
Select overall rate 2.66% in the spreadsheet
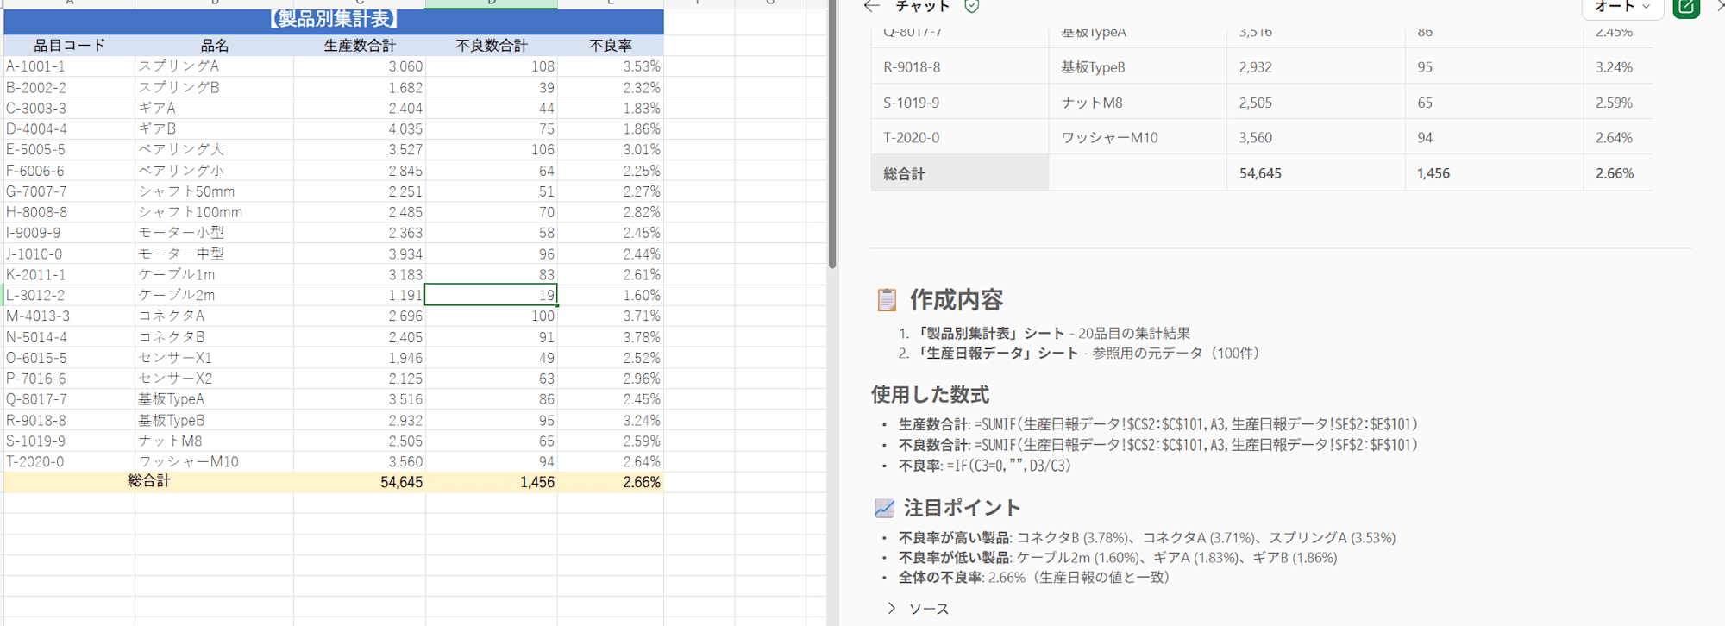click(611, 482)
